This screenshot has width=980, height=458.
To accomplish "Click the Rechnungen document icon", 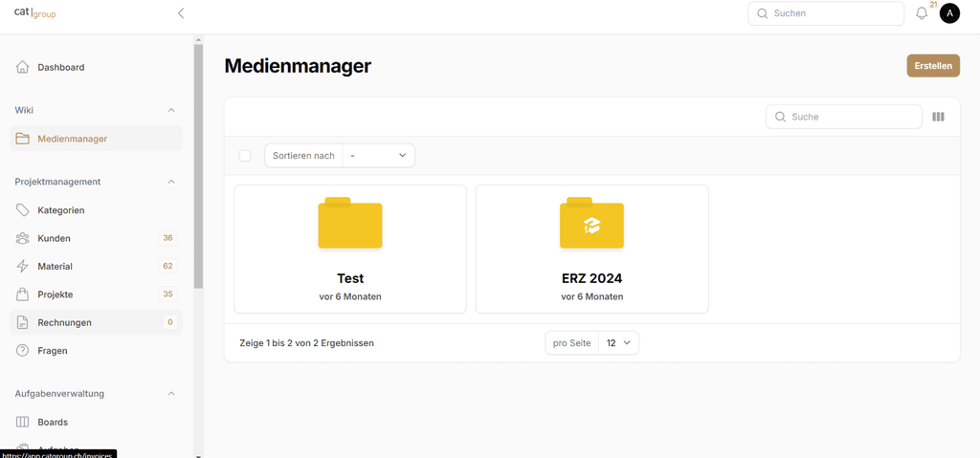I will click(x=23, y=322).
